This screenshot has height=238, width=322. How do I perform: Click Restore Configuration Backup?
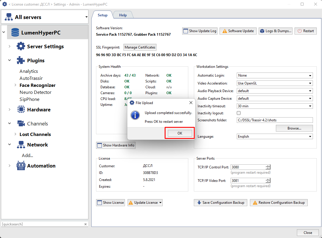[279, 203]
